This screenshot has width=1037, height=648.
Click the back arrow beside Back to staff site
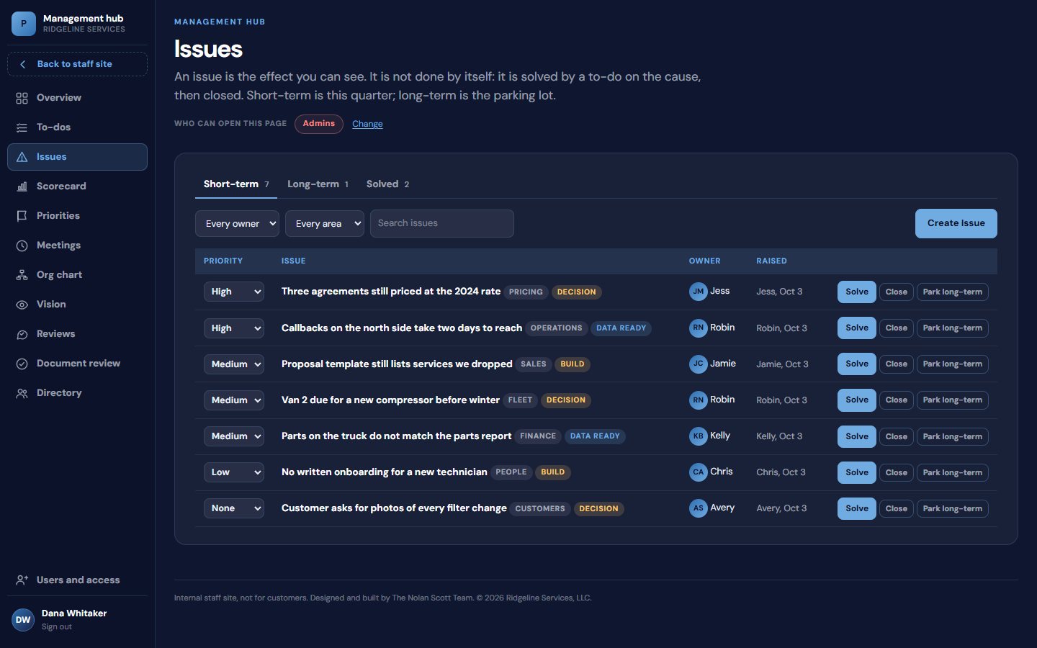click(x=22, y=64)
